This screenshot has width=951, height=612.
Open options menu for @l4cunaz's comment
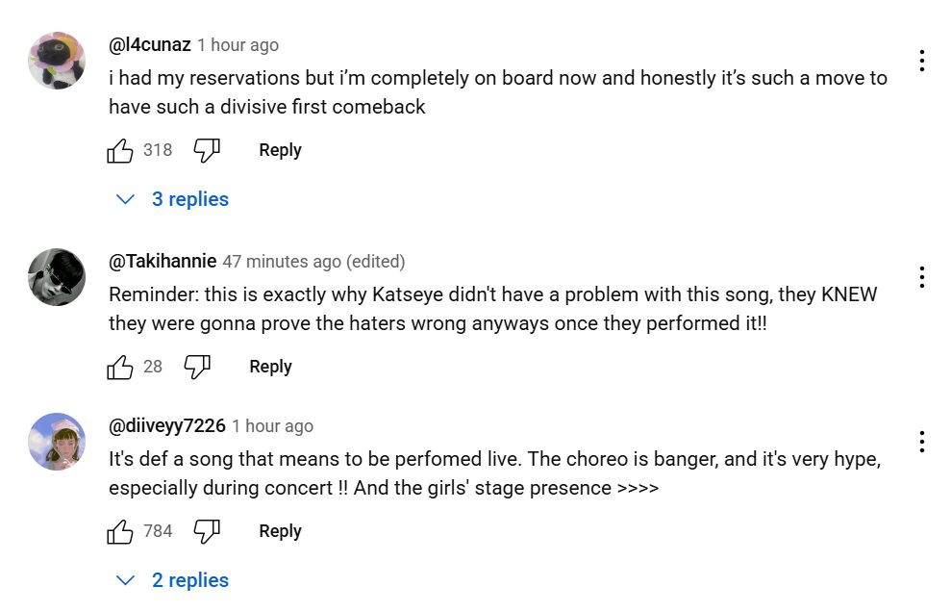[922, 61]
